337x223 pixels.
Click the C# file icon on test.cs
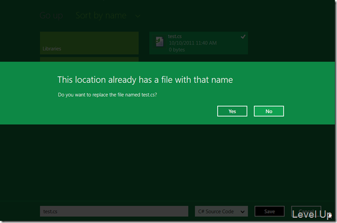point(160,42)
